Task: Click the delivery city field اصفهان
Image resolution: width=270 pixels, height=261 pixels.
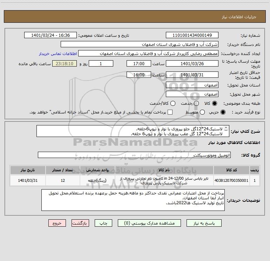Action: pos(192,94)
